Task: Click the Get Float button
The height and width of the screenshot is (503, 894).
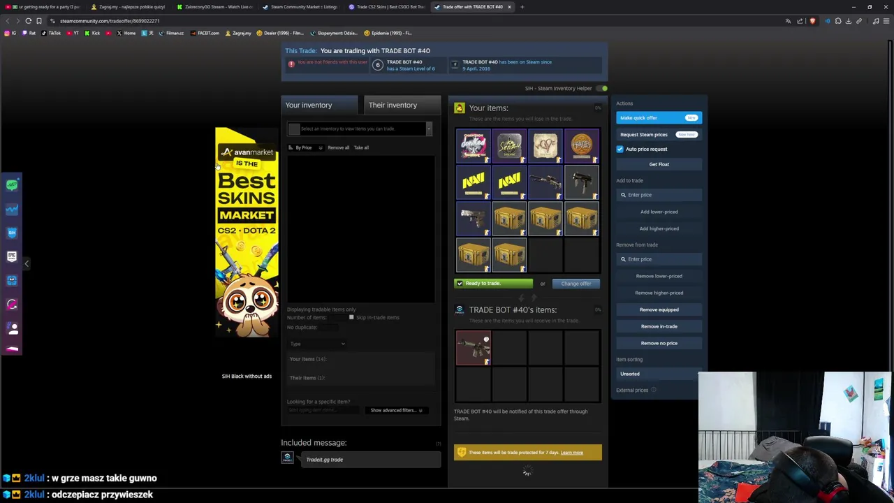Action: click(659, 165)
